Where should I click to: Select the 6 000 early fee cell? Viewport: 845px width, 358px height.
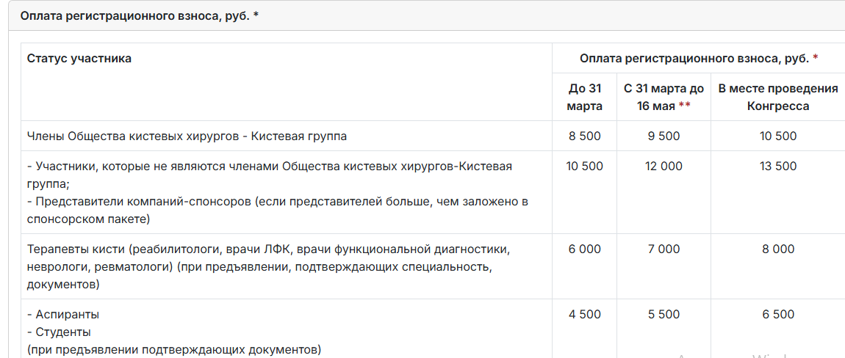click(x=584, y=249)
